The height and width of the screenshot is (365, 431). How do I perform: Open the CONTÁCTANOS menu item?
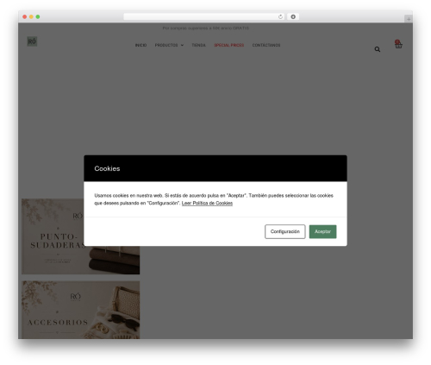266,45
